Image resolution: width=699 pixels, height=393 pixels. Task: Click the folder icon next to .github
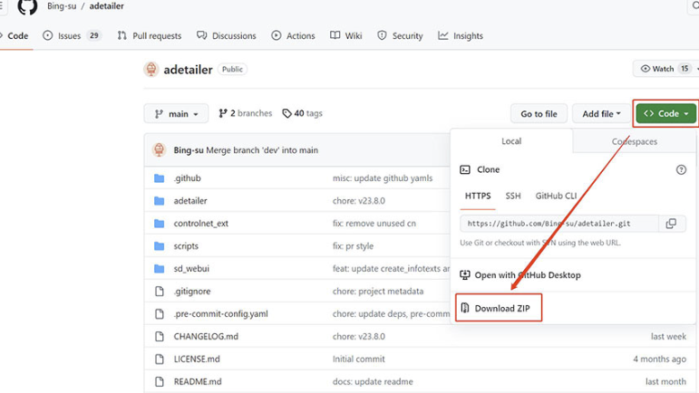160,178
